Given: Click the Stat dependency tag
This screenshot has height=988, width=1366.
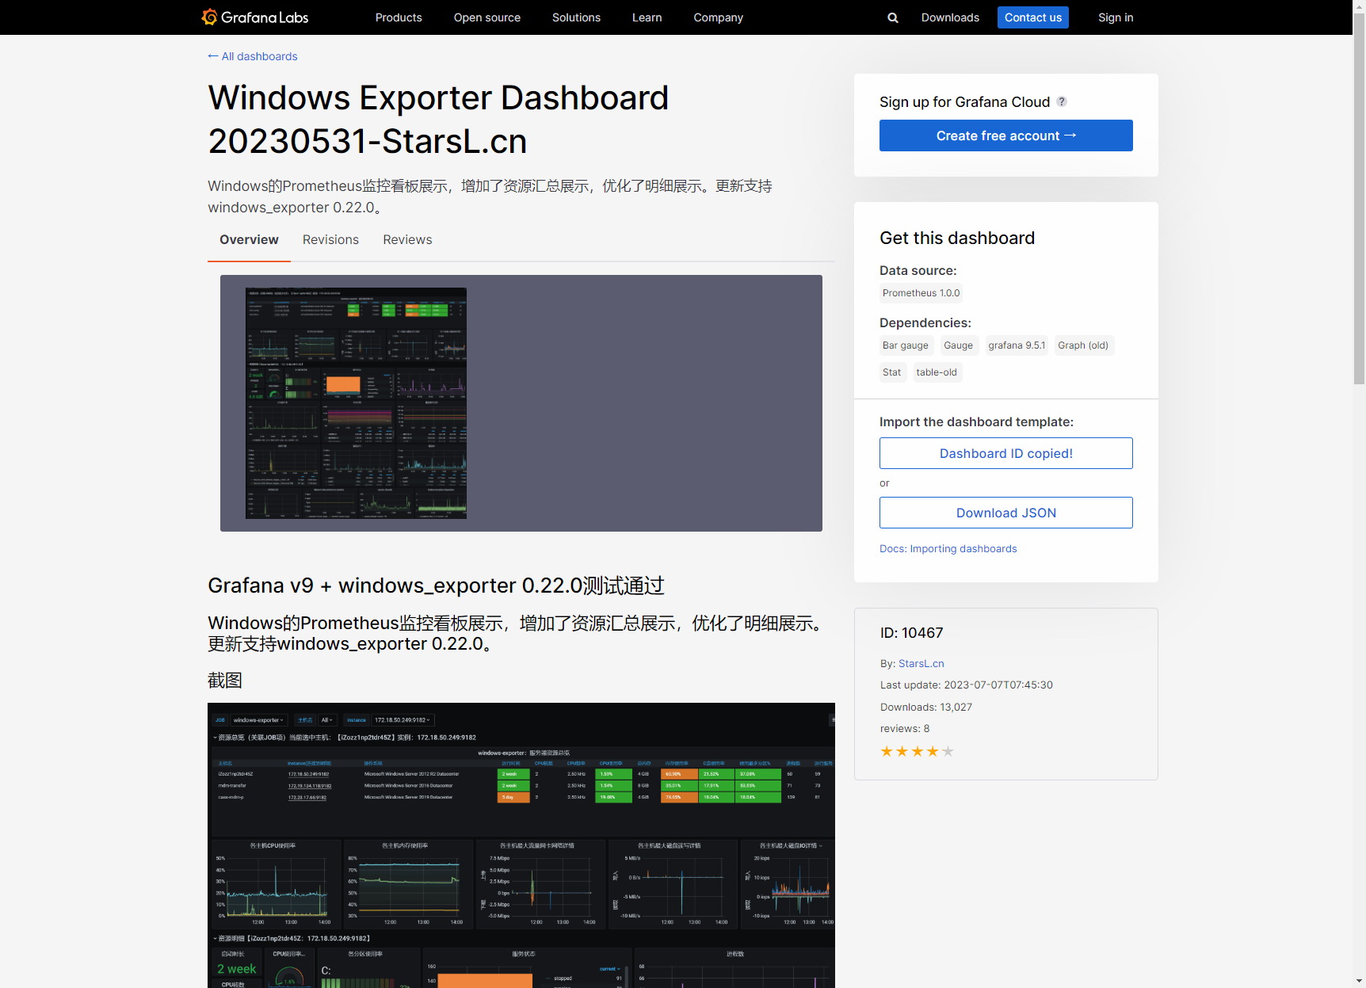Looking at the screenshot, I should click(892, 372).
